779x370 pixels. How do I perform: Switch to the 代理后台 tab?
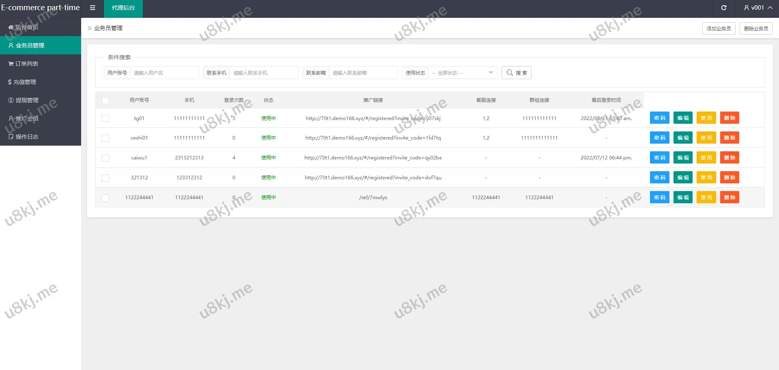point(123,8)
